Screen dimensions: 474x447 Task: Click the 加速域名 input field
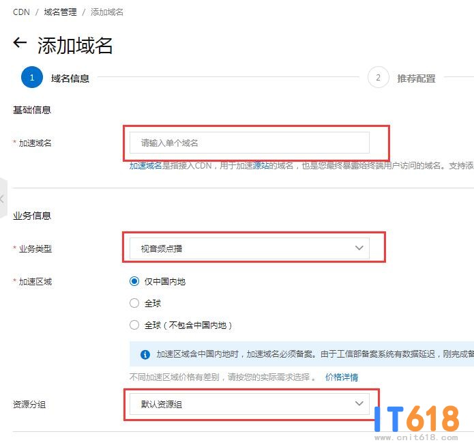pyautogui.click(x=250, y=143)
